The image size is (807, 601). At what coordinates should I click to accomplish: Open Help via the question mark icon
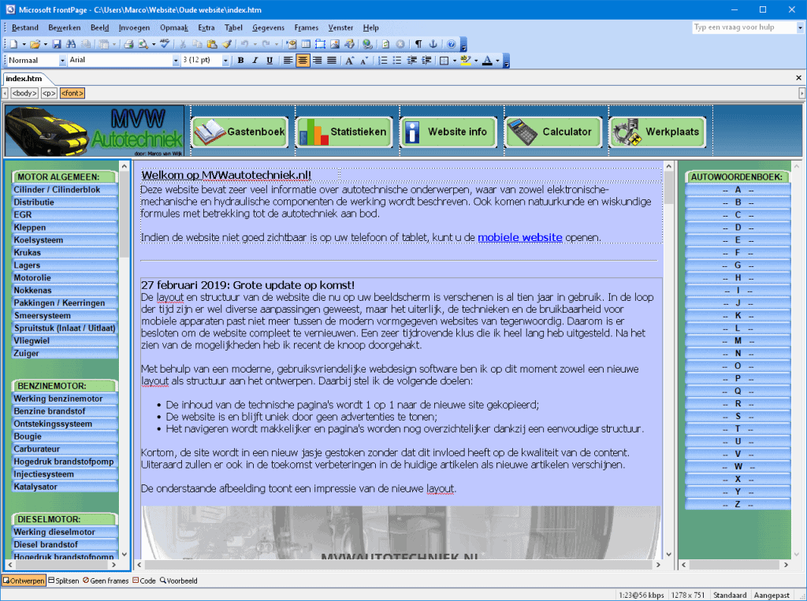pyautogui.click(x=451, y=44)
